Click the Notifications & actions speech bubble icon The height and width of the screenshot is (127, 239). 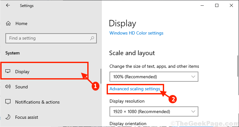click(8, 102)
